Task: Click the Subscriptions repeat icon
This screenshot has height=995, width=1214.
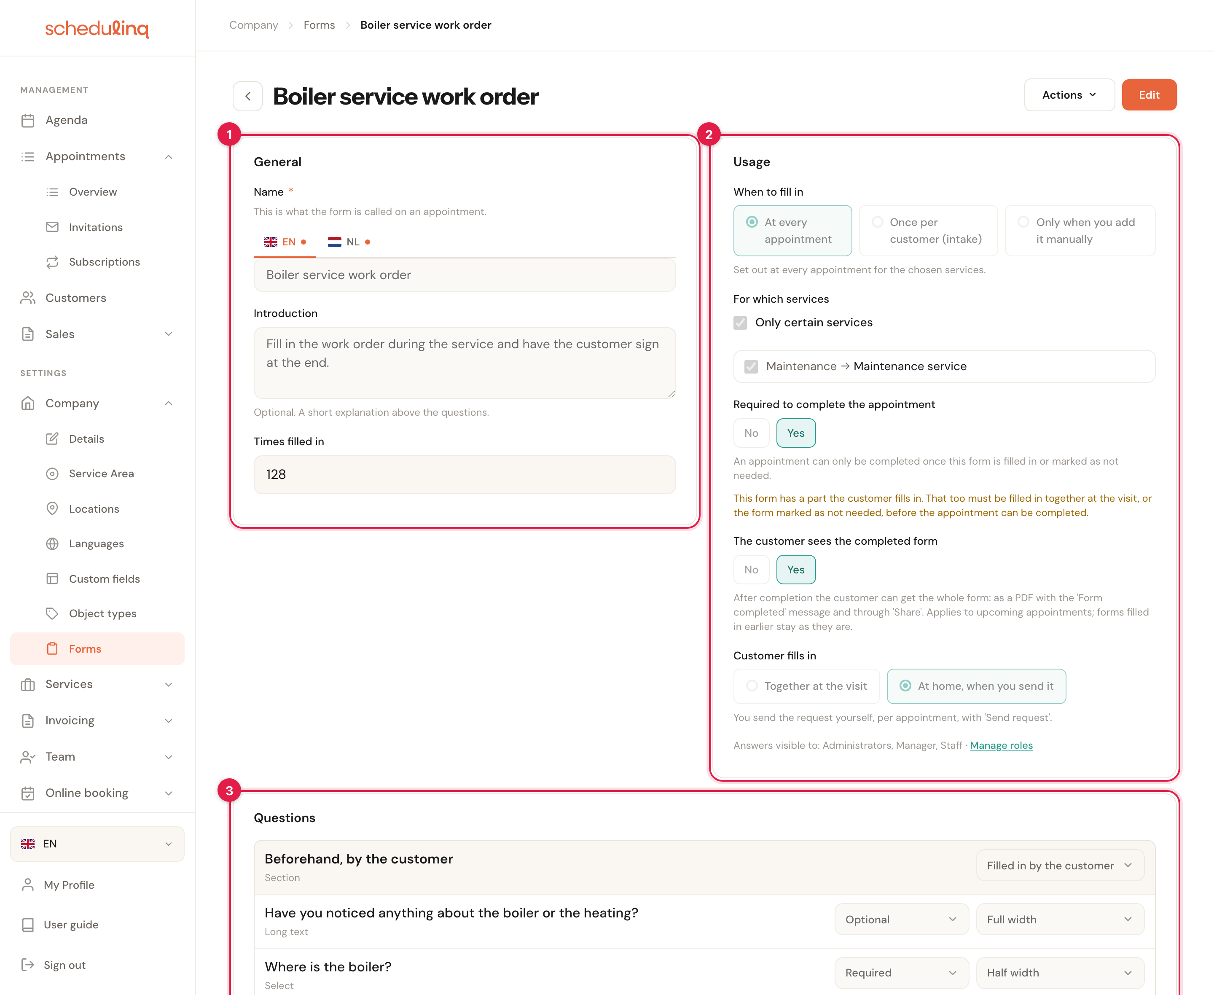Action: [52, 262]
